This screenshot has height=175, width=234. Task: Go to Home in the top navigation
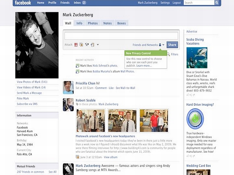coord(41,3)
